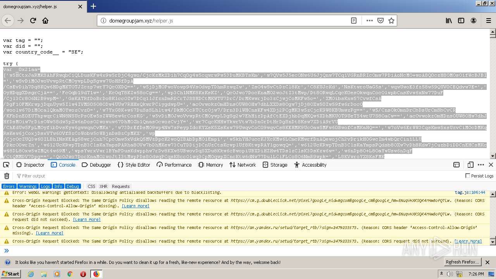Open page actions three-dot menu
The height and width of the screenshot is (279, 496).
point(370,21)
